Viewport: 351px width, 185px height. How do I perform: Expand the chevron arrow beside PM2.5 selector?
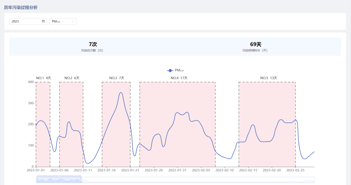[73, 21]
